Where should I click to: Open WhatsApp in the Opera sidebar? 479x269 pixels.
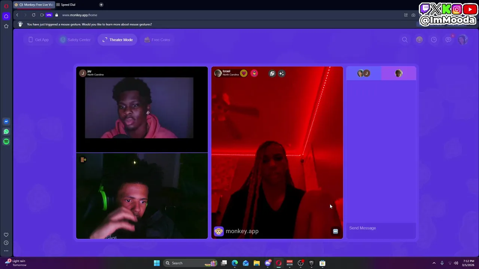pos(6,132)
